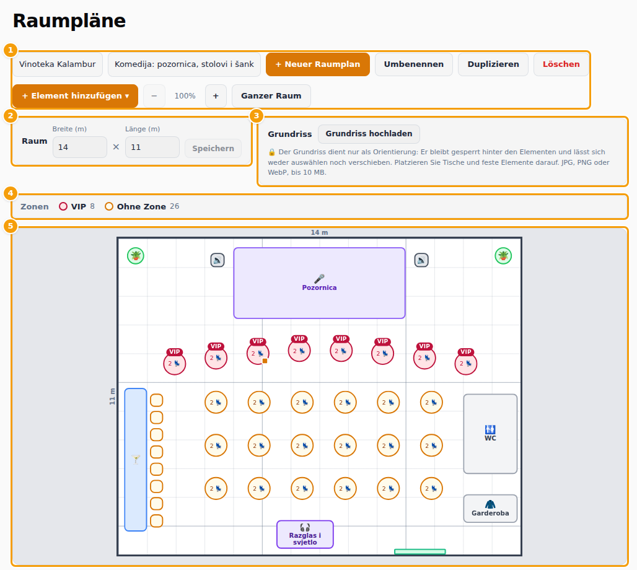Viewport: 637px width, 570px height.
Task: Switch to the Vinoteka Kalambur plan tab
Action: point(57,64)
